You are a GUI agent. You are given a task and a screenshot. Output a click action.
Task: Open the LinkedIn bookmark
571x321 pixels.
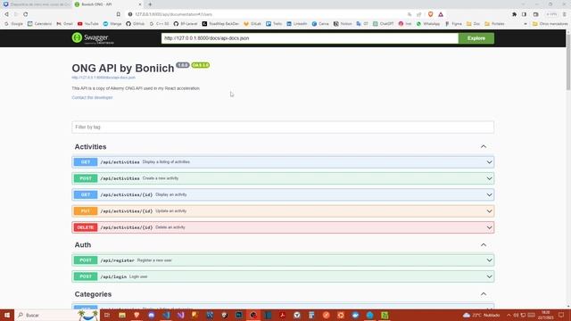pyautogui.click(x=297, y=24)
